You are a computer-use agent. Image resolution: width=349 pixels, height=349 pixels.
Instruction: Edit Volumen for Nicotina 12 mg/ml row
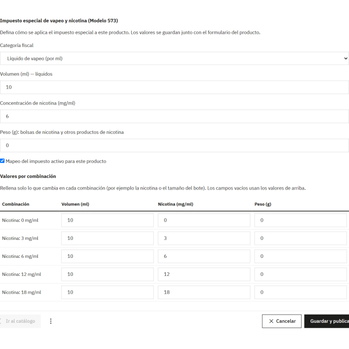[107, 274]
